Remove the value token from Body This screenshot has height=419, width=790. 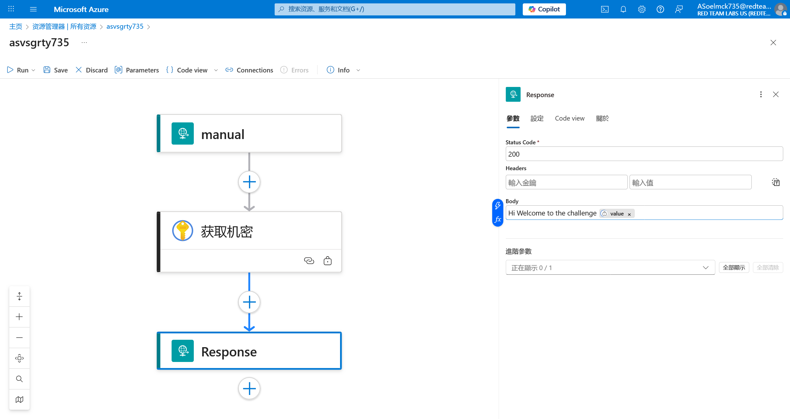click(x=629, y=214)
